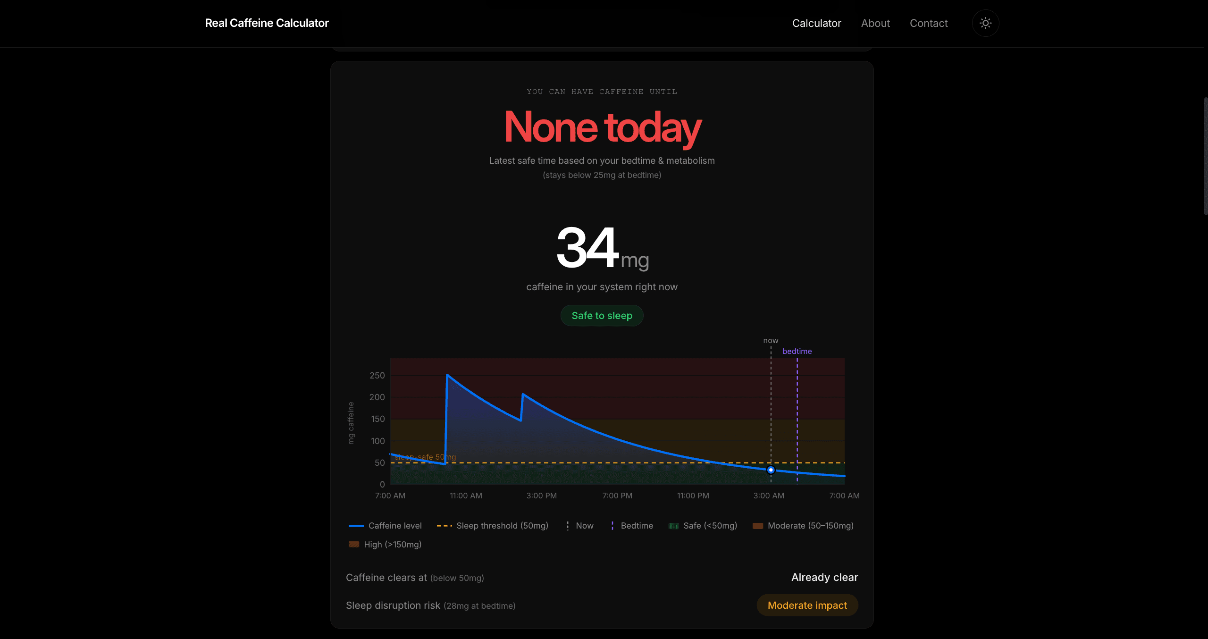The width and height of the screenshot is (1208, 639).
Task: Click the Safe (<50mg) green swatch
Action: (x=674, y=526)
